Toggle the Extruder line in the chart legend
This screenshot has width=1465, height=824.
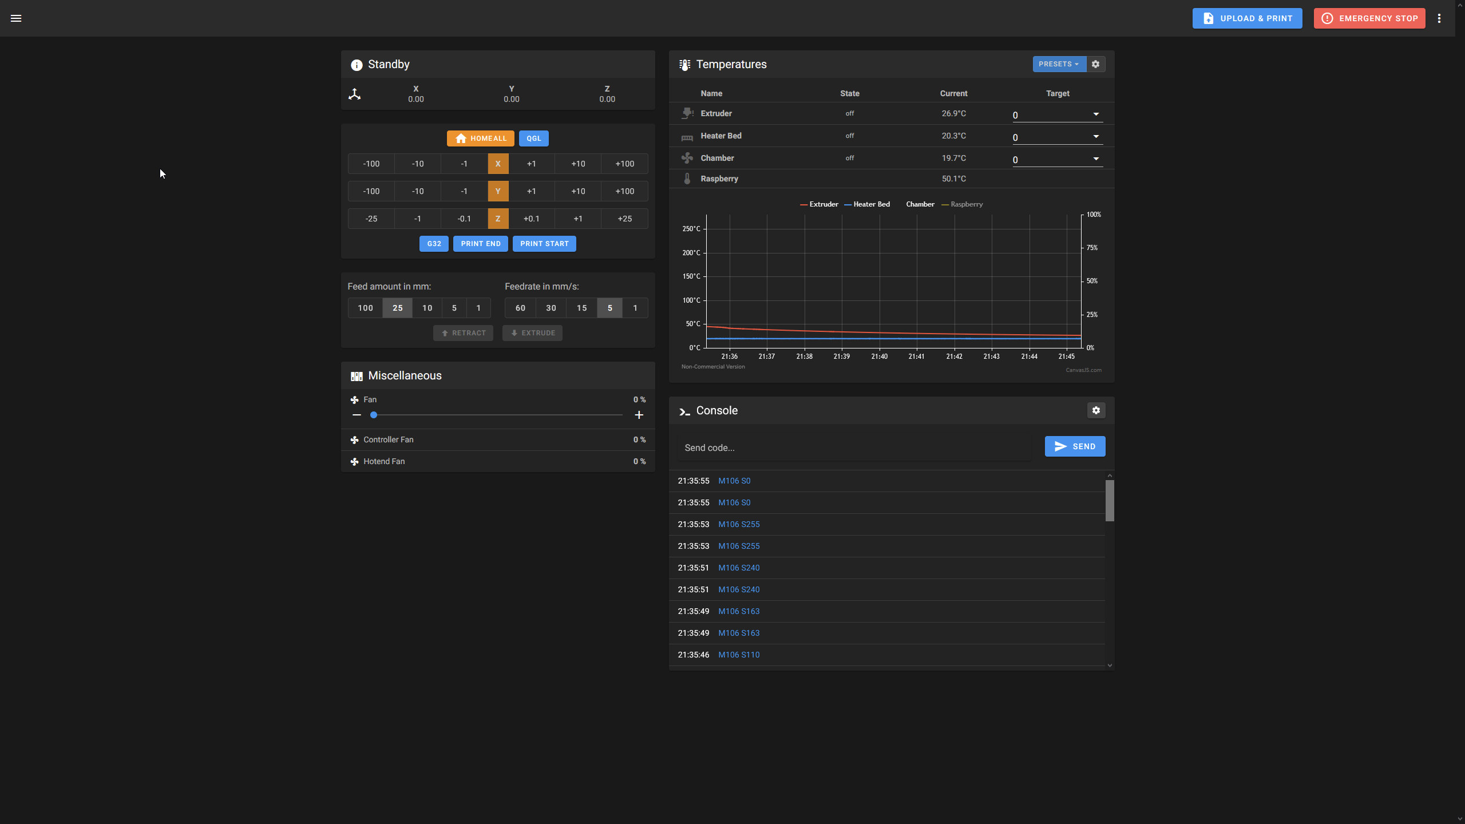tap(819, 204)
